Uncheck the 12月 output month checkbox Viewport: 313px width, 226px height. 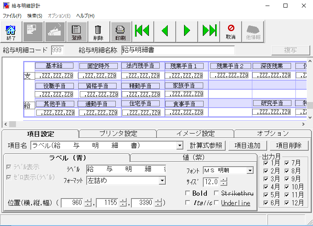[287, 202]
